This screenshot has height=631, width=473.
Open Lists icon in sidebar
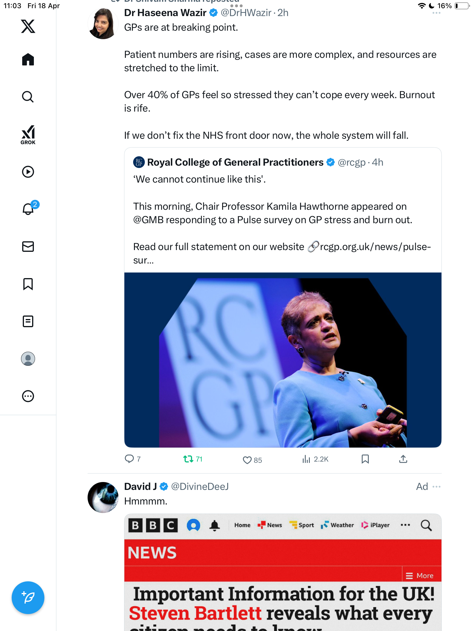pos(28,321)
